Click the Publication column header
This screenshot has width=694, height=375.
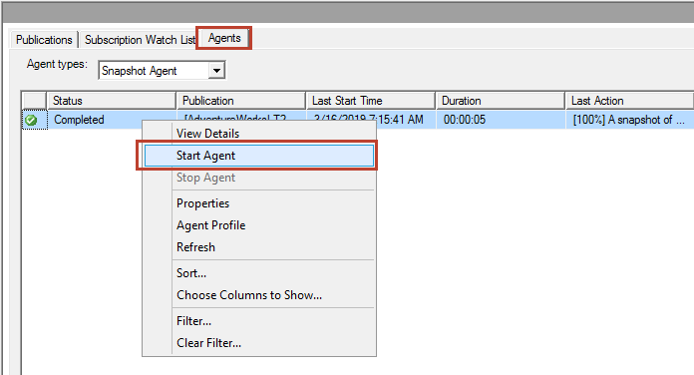(x=241, y=101)
